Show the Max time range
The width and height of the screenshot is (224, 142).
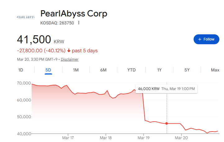coord(215,70)
